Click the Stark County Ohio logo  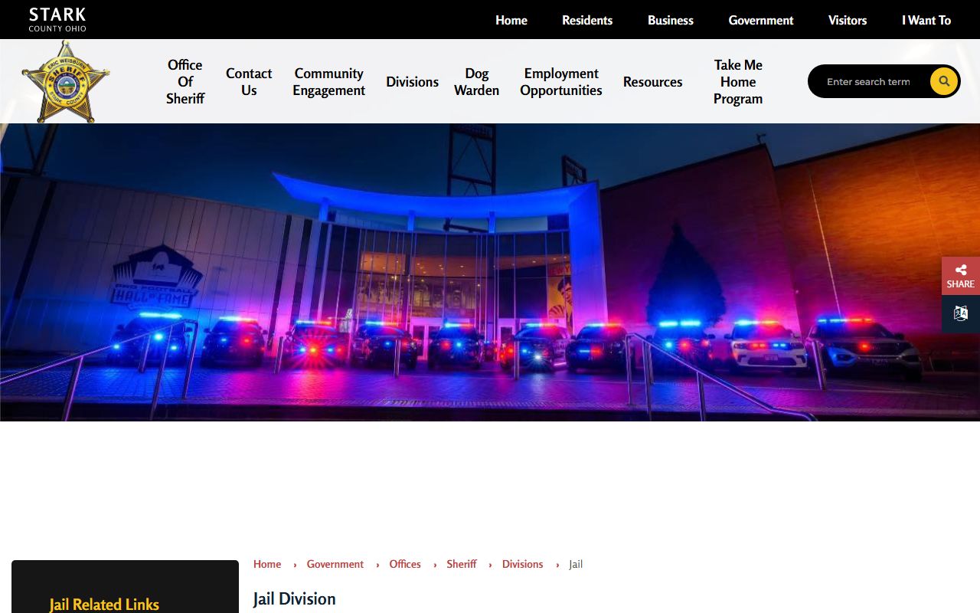click(x=57, y=20)
